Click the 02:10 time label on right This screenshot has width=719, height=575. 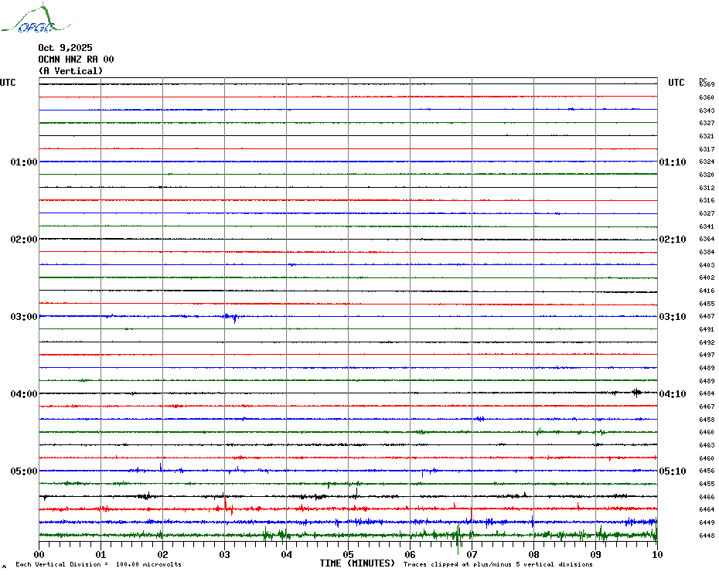coord(672,240)
